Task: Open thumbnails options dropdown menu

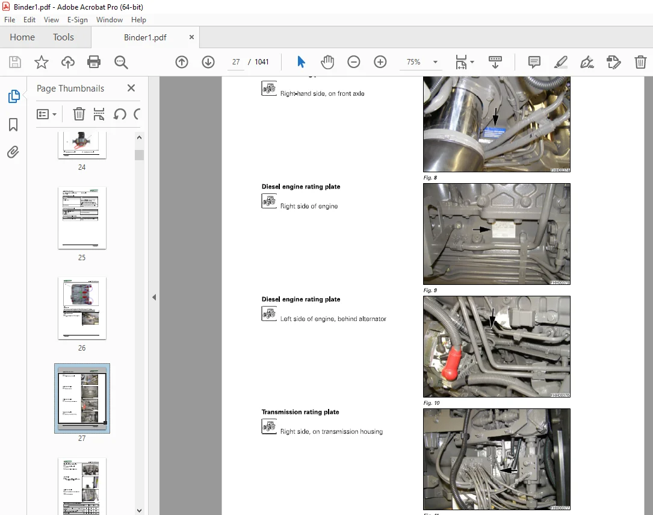Action: tap(47, 114)
